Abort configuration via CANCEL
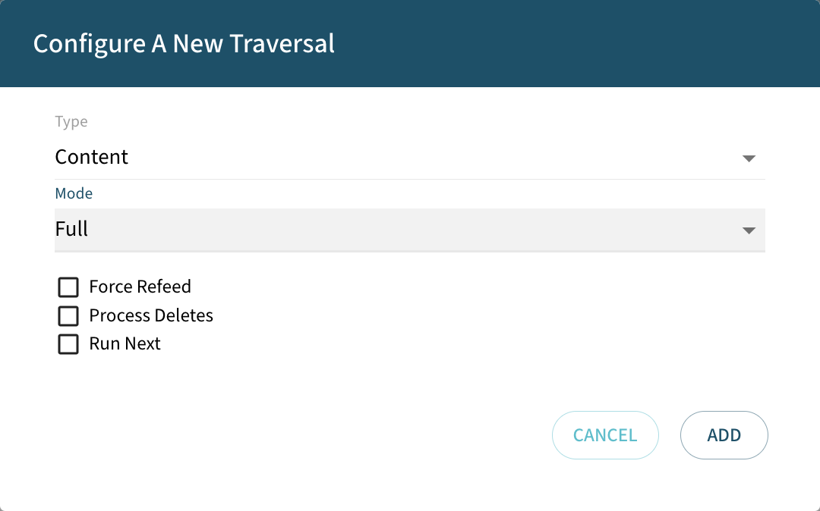This screenshot has width=820, height=511. coord(605,434)
